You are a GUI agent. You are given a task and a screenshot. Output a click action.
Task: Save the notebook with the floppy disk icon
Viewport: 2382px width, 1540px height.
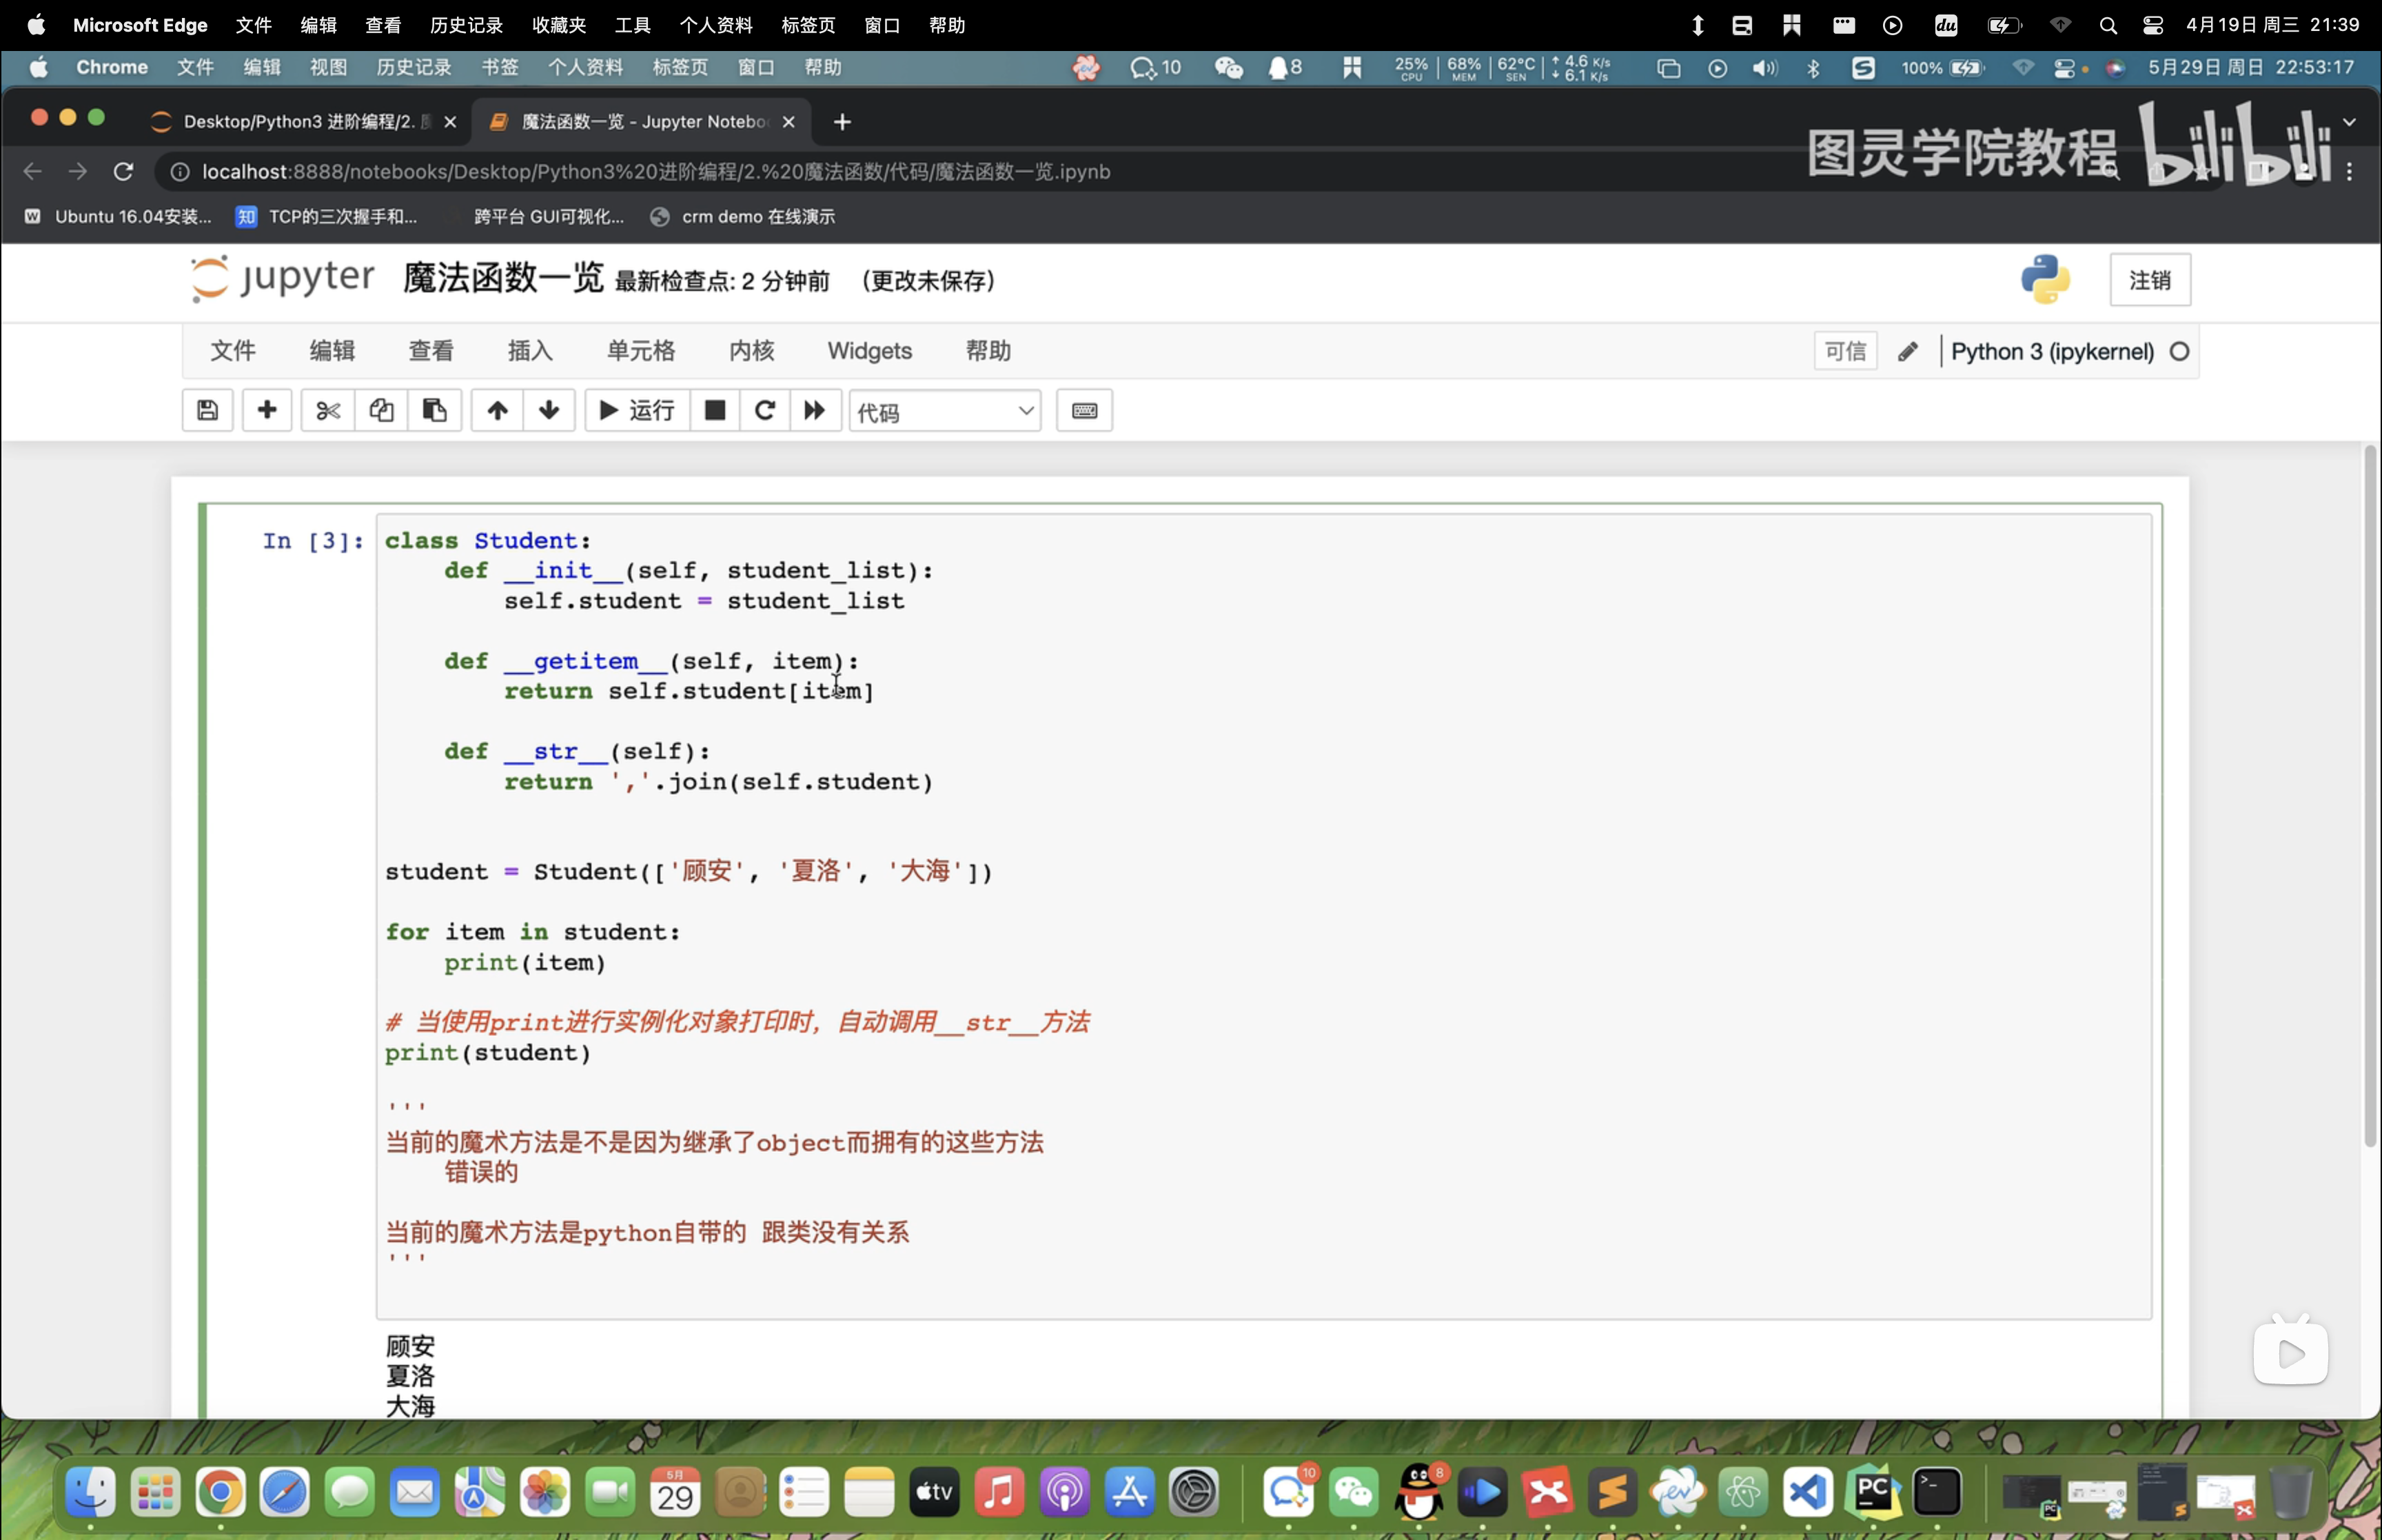(208, 410)
